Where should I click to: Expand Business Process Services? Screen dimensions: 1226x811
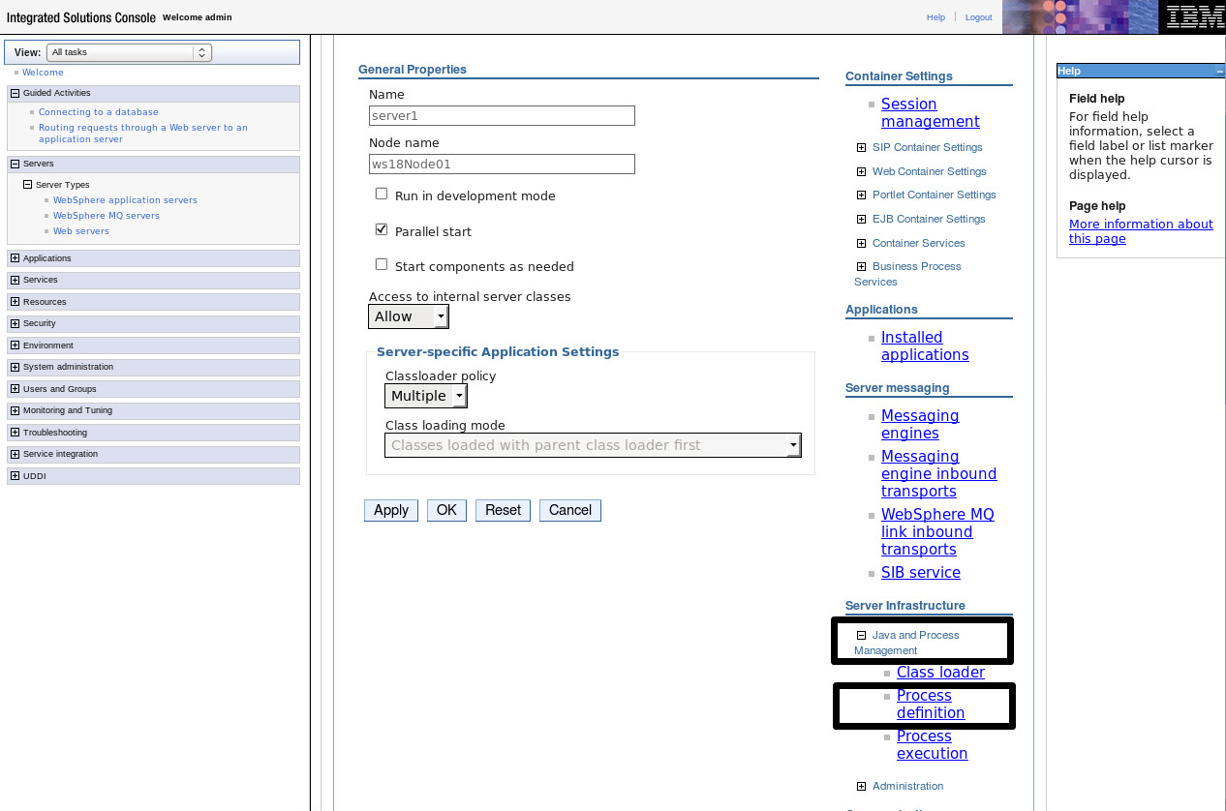pos(861,266)
